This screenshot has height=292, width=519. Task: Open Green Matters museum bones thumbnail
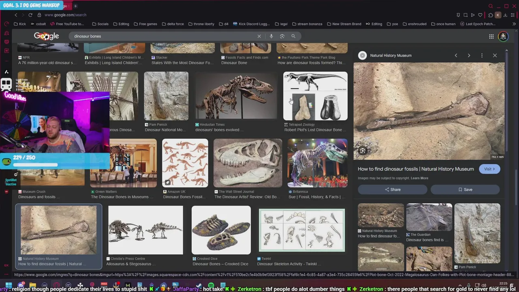pos(123,163)
